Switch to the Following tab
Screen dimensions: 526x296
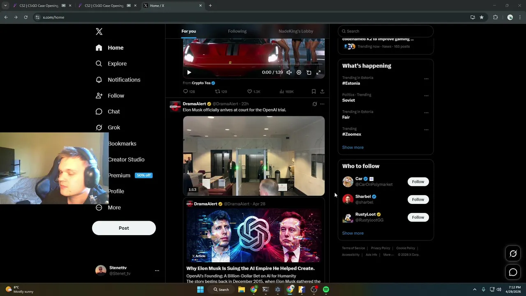[237, 31]
